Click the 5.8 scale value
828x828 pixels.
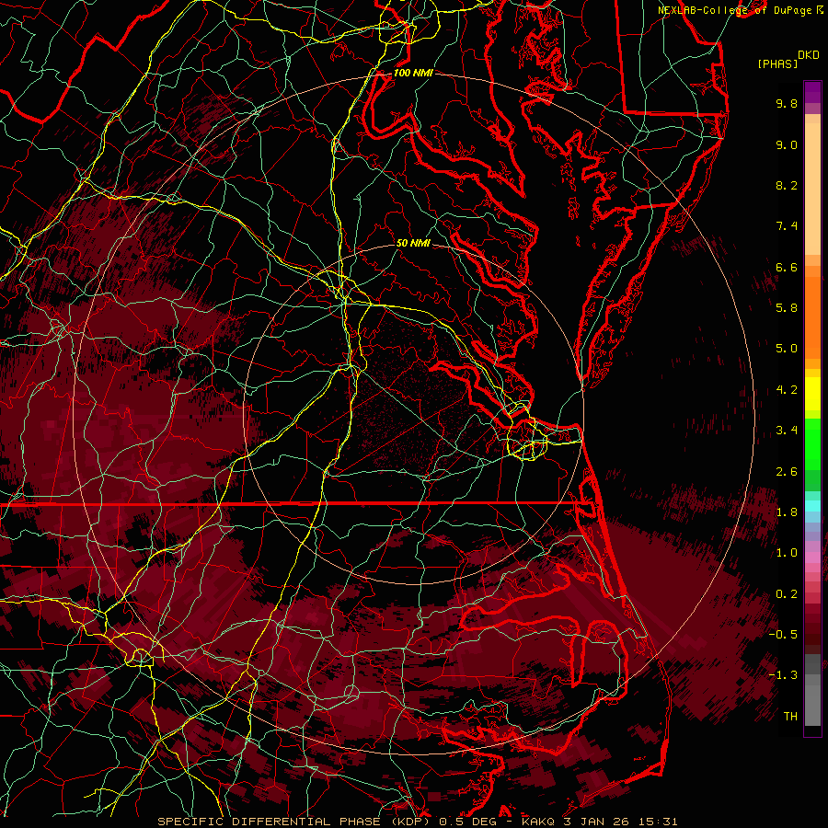click(787, 308)
